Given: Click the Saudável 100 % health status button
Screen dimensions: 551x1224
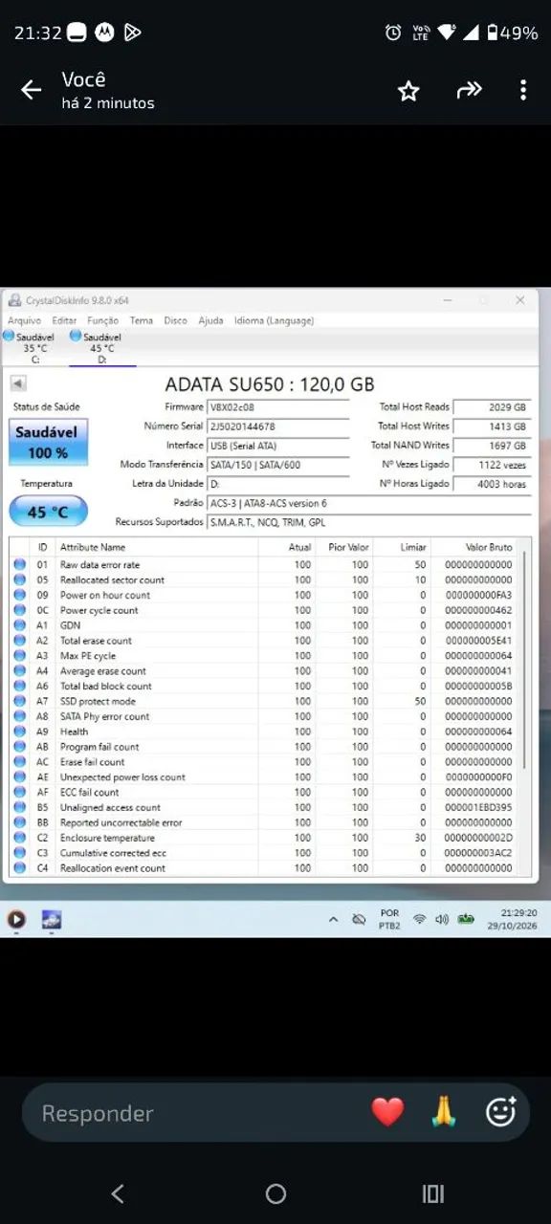Looking at the screenshot, I should (x=48, y=444).
